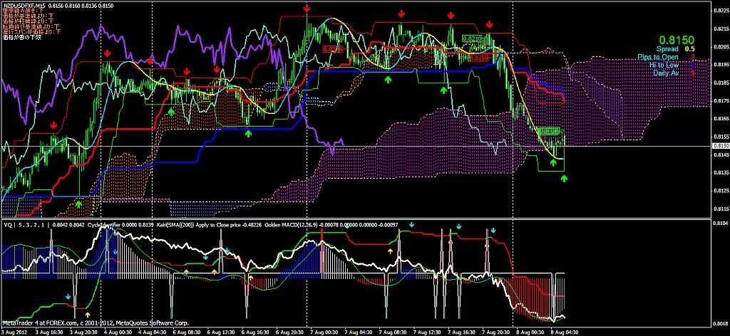The image size is (730, 336).
Task: Click the current price tag on right axis
Action: click(x=720, y=146)
